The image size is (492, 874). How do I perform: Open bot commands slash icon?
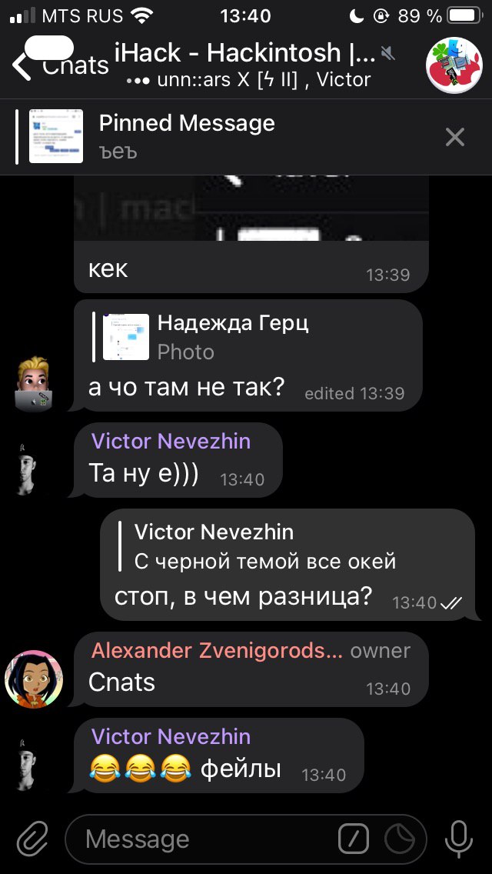coord(354,839)
